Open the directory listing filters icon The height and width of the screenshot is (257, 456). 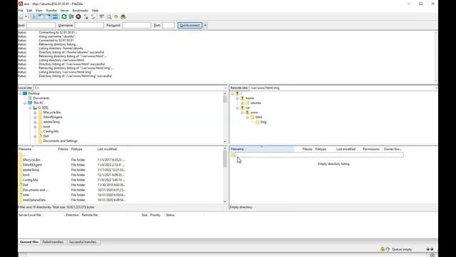coord(101,17)
